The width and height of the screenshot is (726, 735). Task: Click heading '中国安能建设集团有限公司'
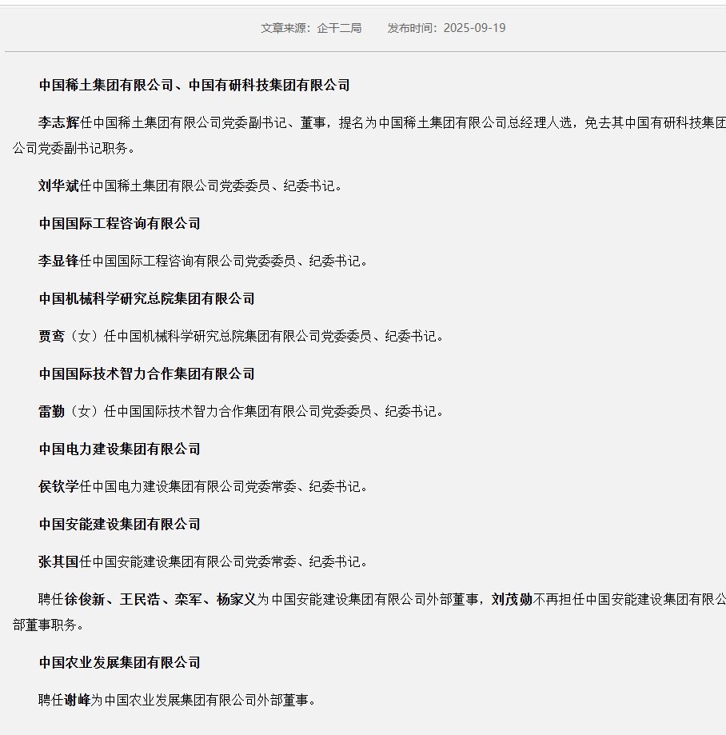119,524
